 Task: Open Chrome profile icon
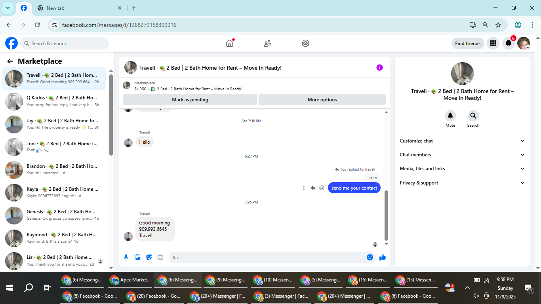pos(518,25)
